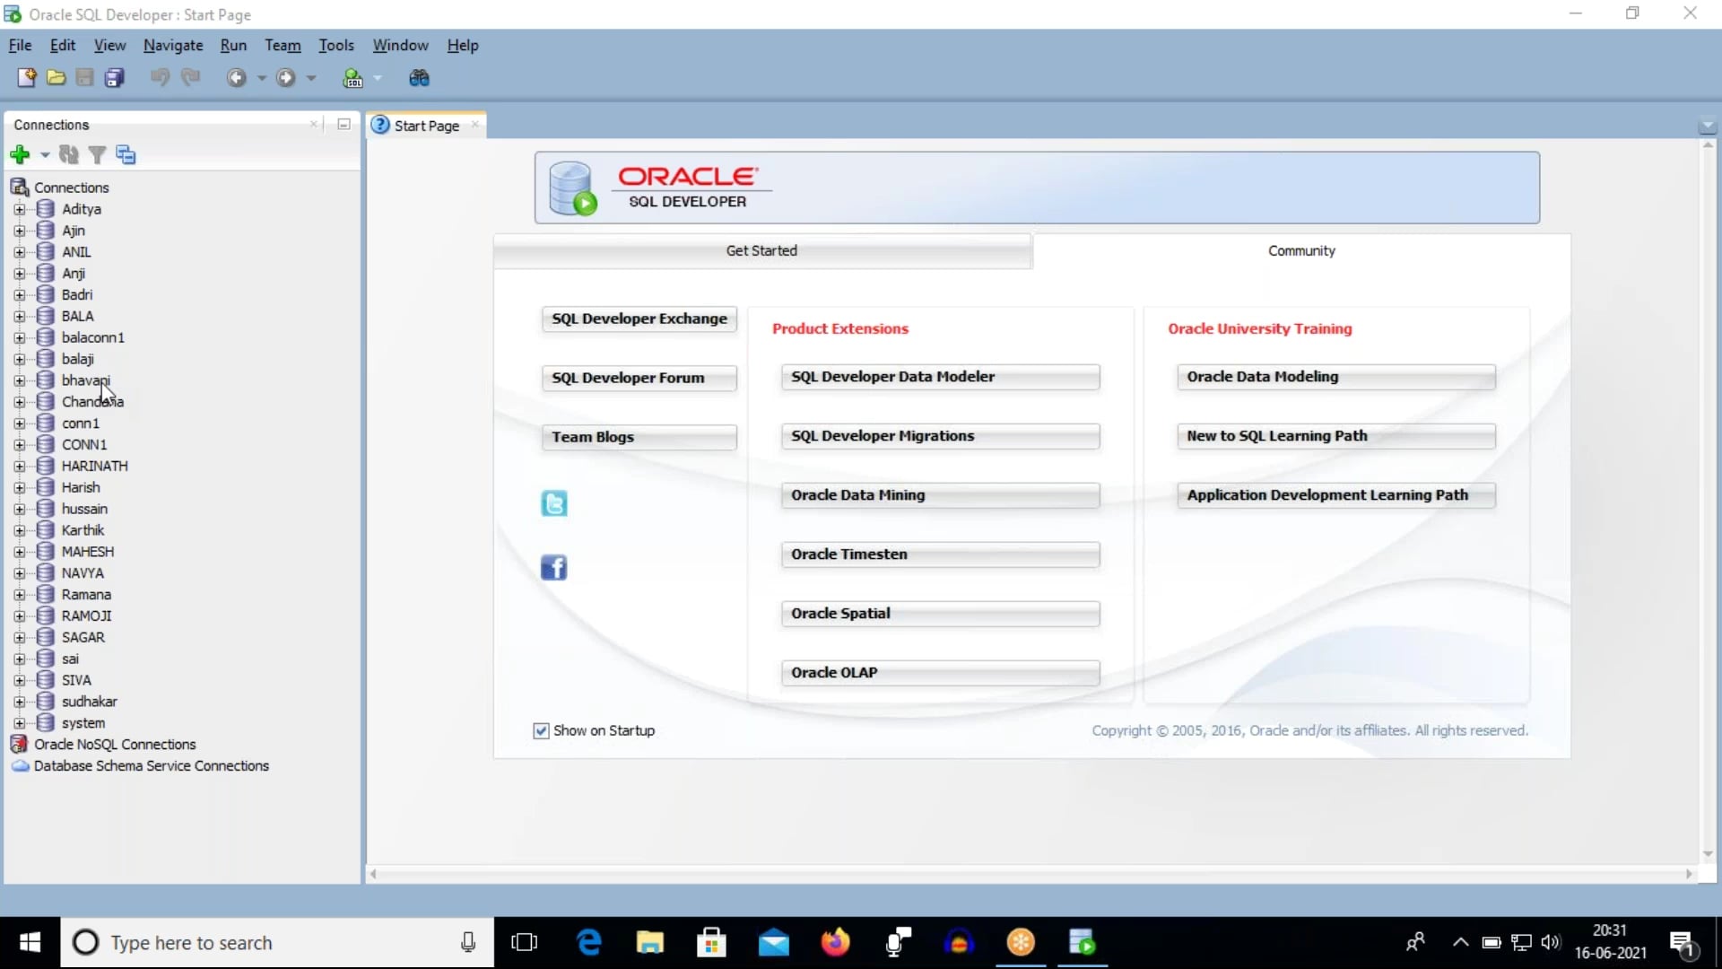The image size is (1722, 969).
Task: Open the Tools menu
Action: (x=336, y=45)
